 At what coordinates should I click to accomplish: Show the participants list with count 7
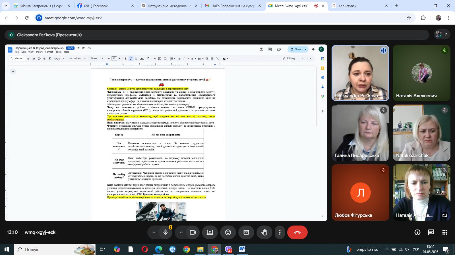coord(442,34)
